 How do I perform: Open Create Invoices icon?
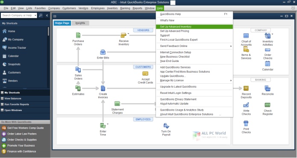[103, 88]
